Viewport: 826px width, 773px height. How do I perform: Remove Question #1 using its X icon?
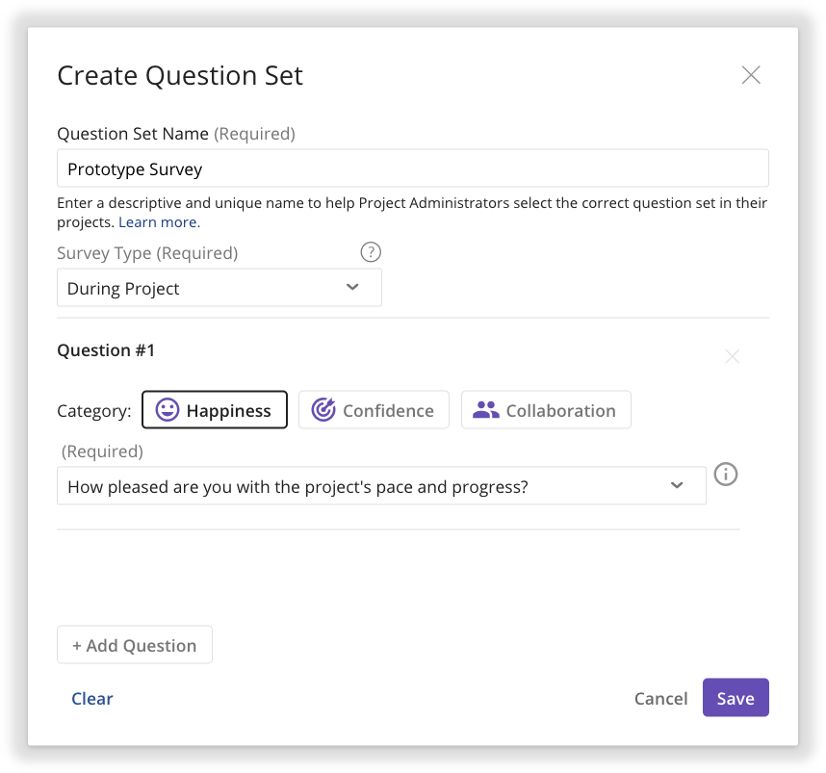[x=733, y=356]
